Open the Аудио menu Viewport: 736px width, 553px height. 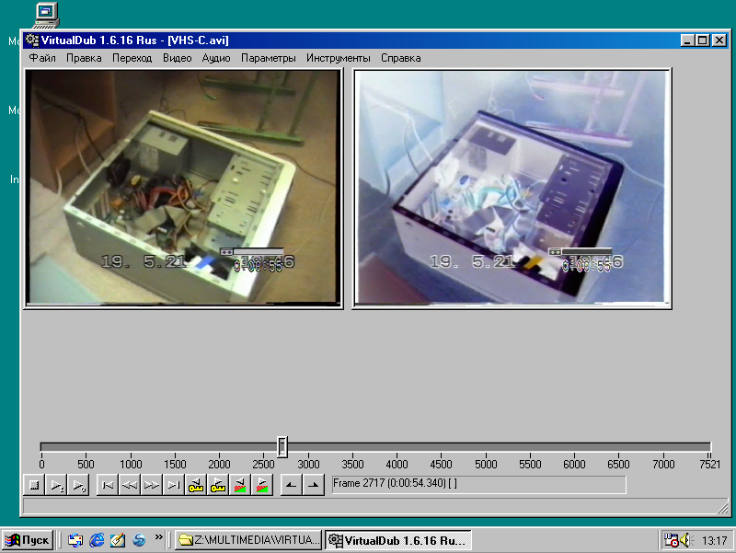(x=216, y=58)
